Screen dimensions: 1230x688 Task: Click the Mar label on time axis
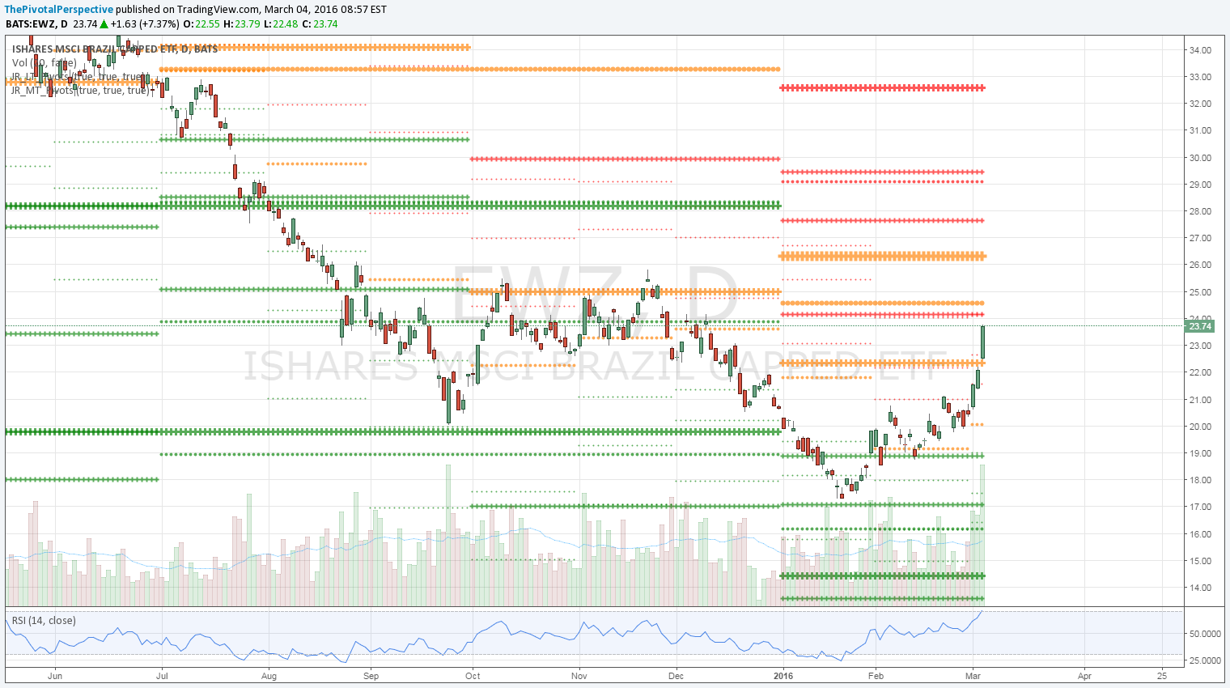tap(973, 676)
